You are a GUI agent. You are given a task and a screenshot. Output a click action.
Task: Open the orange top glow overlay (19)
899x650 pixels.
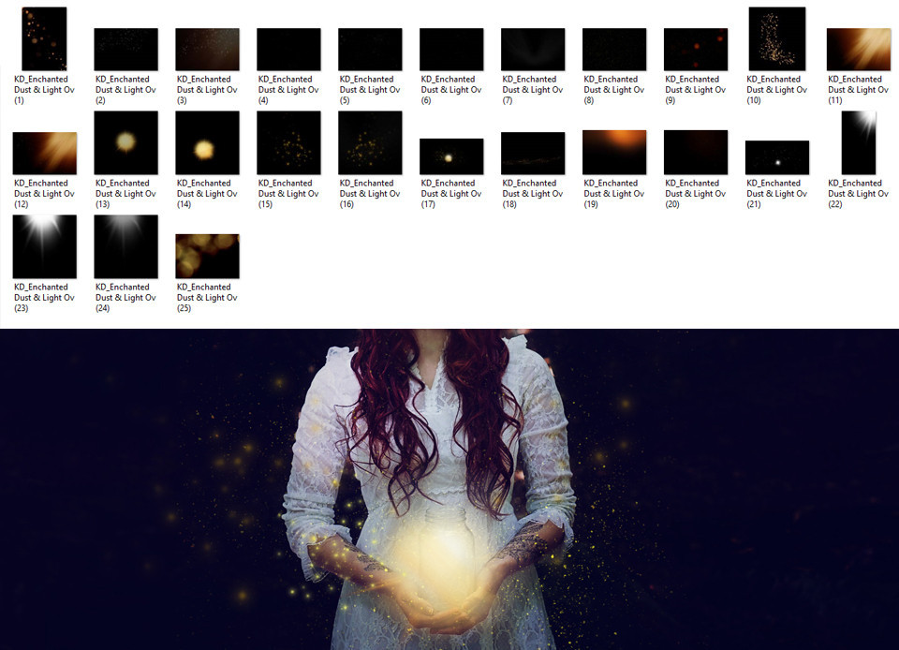pos(614,152)
